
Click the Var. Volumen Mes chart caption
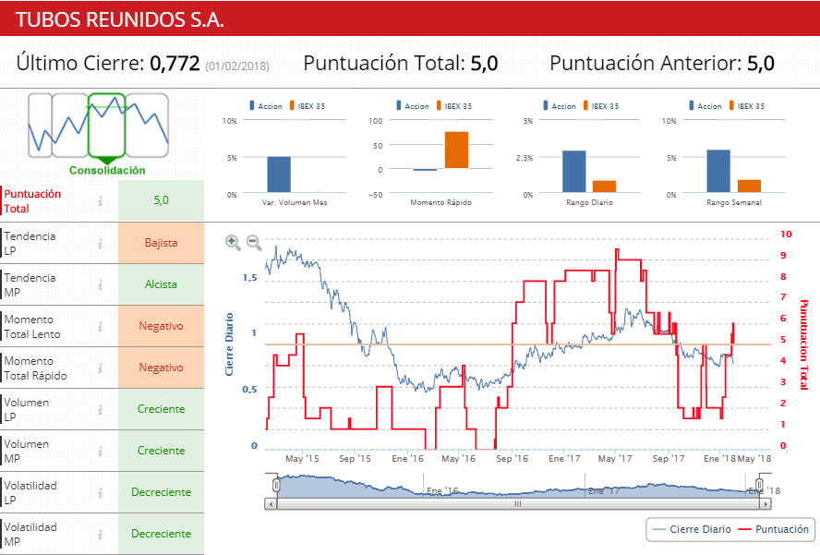295,202
